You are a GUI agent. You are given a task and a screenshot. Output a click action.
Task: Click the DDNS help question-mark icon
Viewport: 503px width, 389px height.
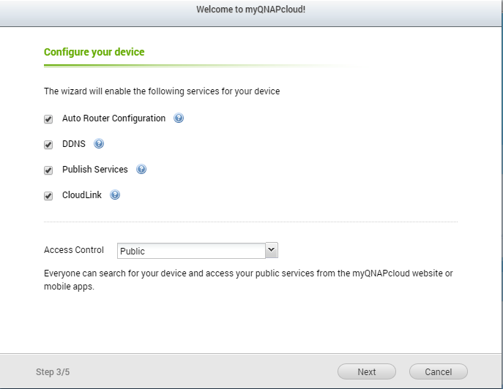99,143
